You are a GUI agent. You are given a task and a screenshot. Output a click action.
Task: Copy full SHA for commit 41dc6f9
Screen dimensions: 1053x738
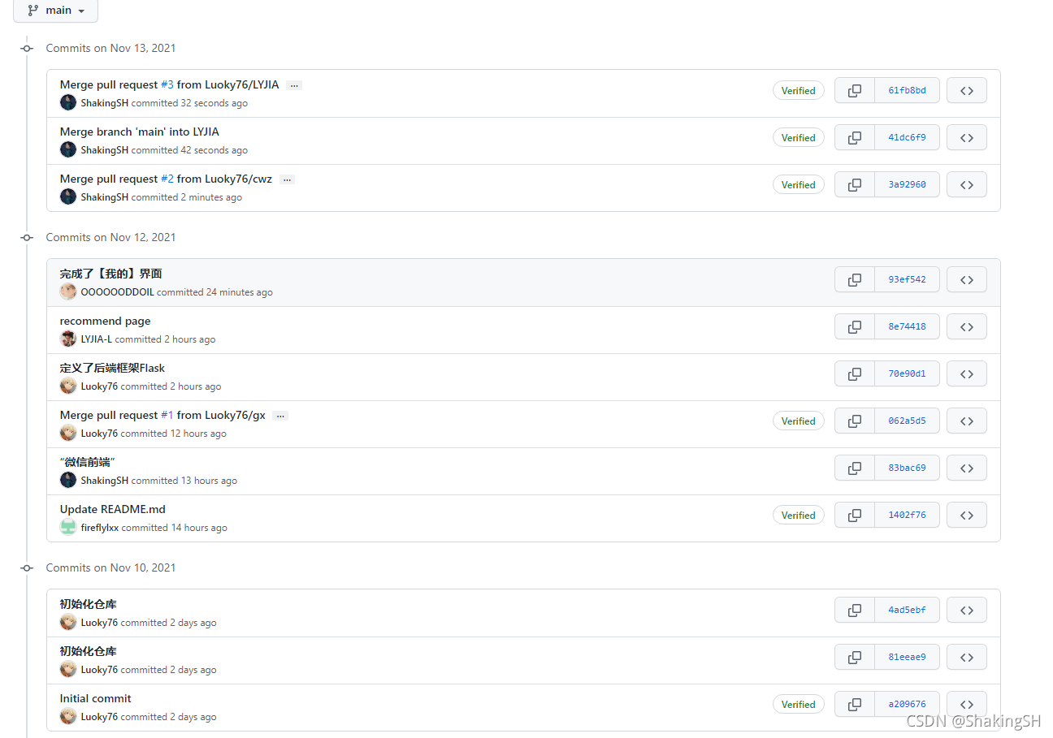855,138
